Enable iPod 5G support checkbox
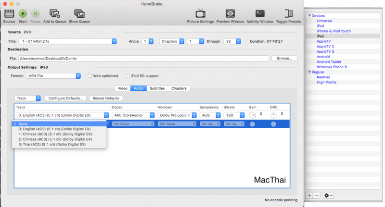 (x=128, y=76)
